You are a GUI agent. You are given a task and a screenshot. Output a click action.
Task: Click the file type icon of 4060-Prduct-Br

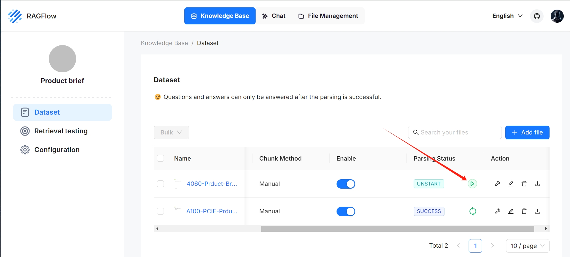tap(178, 184)
